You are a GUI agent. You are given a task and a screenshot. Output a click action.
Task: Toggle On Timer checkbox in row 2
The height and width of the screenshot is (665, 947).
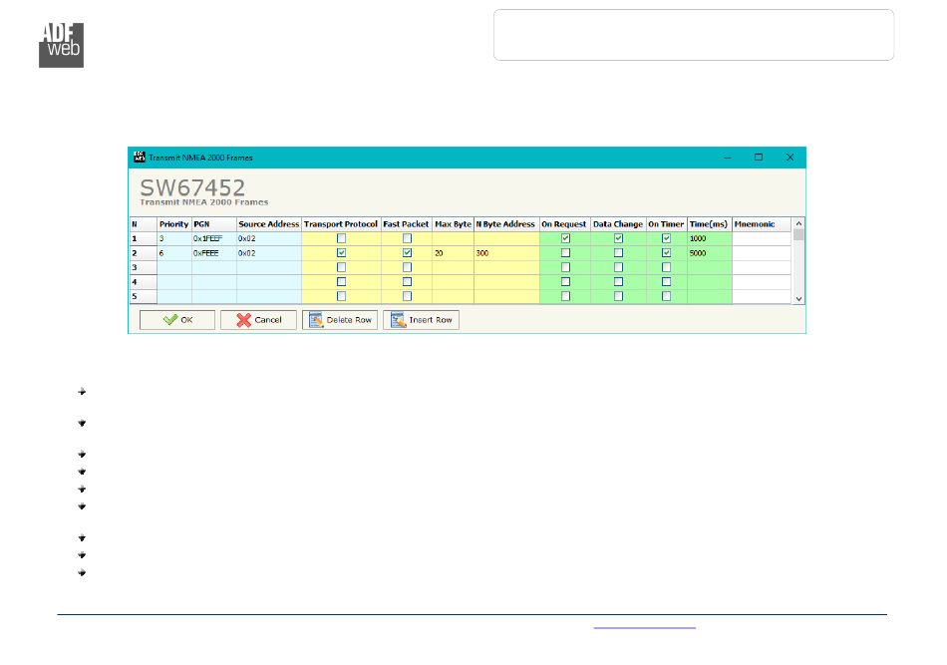[666, 253]
